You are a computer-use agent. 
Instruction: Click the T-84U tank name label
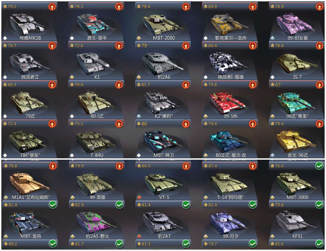(97, 155)
